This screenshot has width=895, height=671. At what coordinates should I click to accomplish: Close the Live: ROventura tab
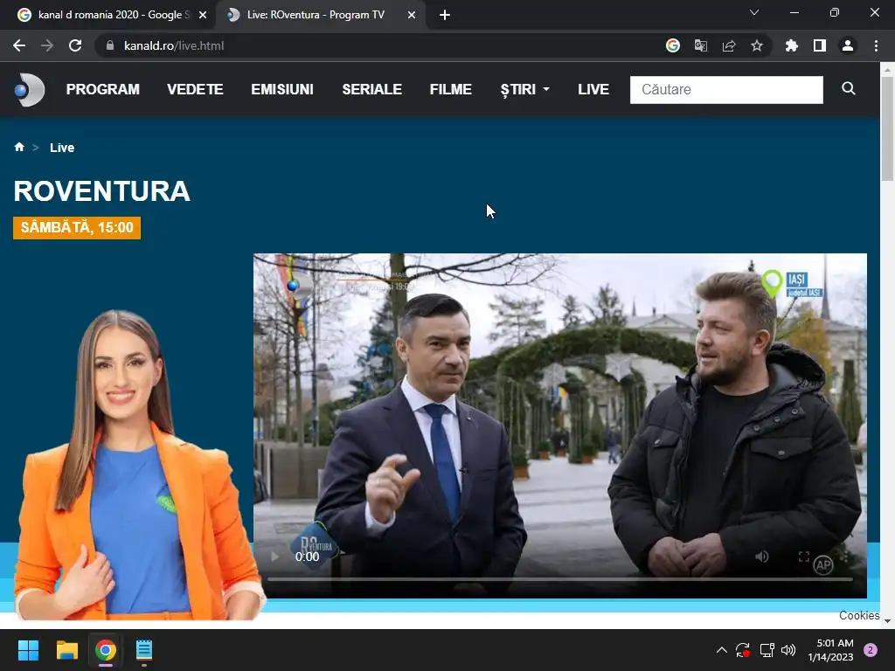[412, 15]
